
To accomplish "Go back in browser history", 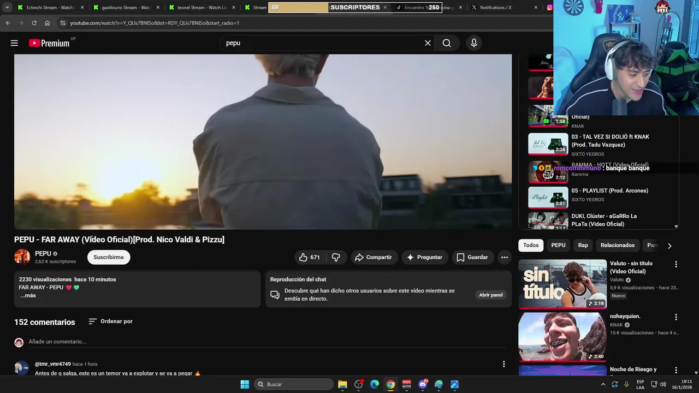I will pyautogui.click(x=8, y=23).
